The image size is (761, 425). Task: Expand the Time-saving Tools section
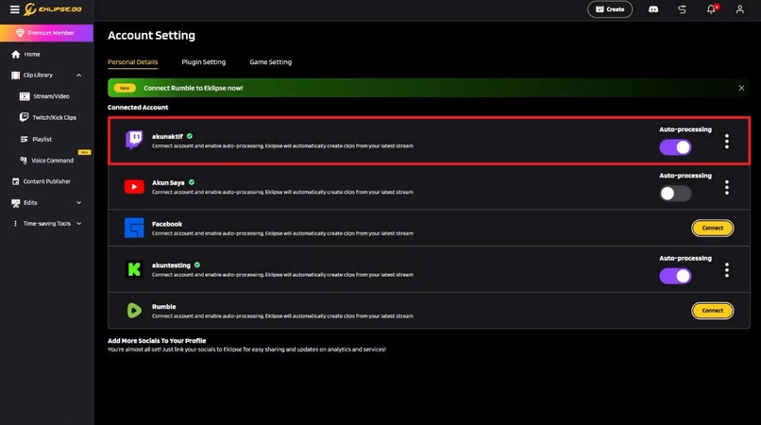pos(78,224)
